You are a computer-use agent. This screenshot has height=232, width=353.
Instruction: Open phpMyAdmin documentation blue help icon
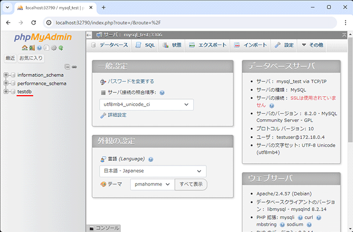pos(39,48)
